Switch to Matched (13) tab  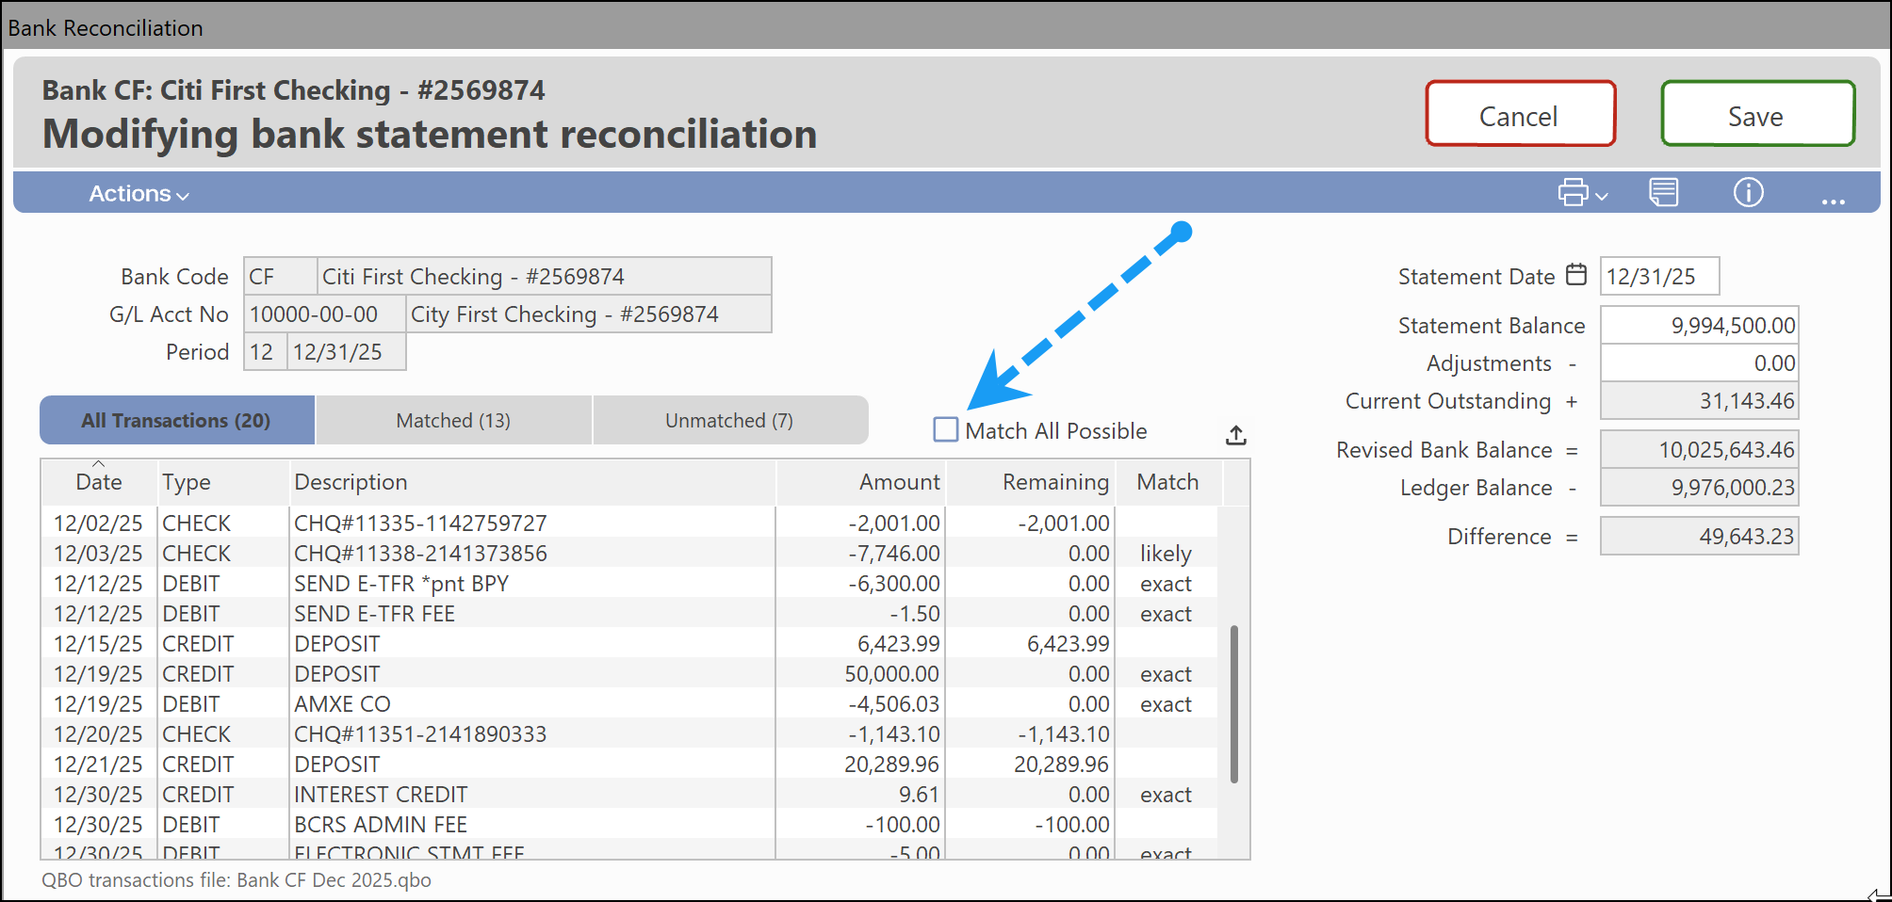(x=453, y=420)
